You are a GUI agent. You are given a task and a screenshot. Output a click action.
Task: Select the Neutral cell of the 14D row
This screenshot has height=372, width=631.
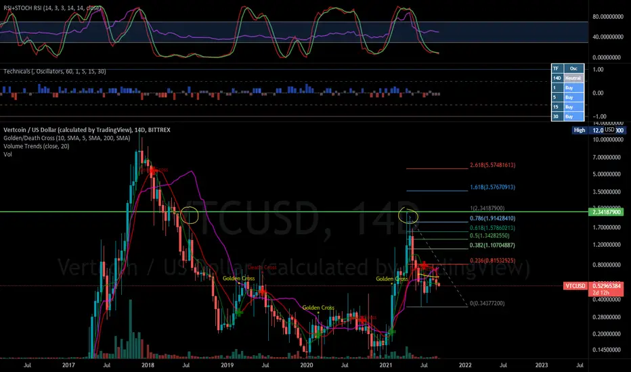[573, 78]
